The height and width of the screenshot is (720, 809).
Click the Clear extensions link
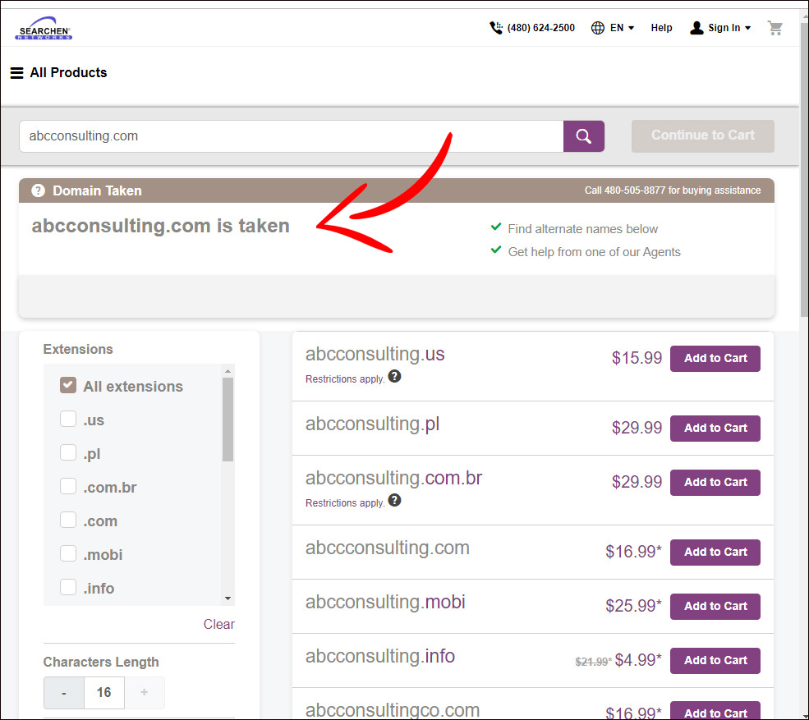(x=218, y=624)
